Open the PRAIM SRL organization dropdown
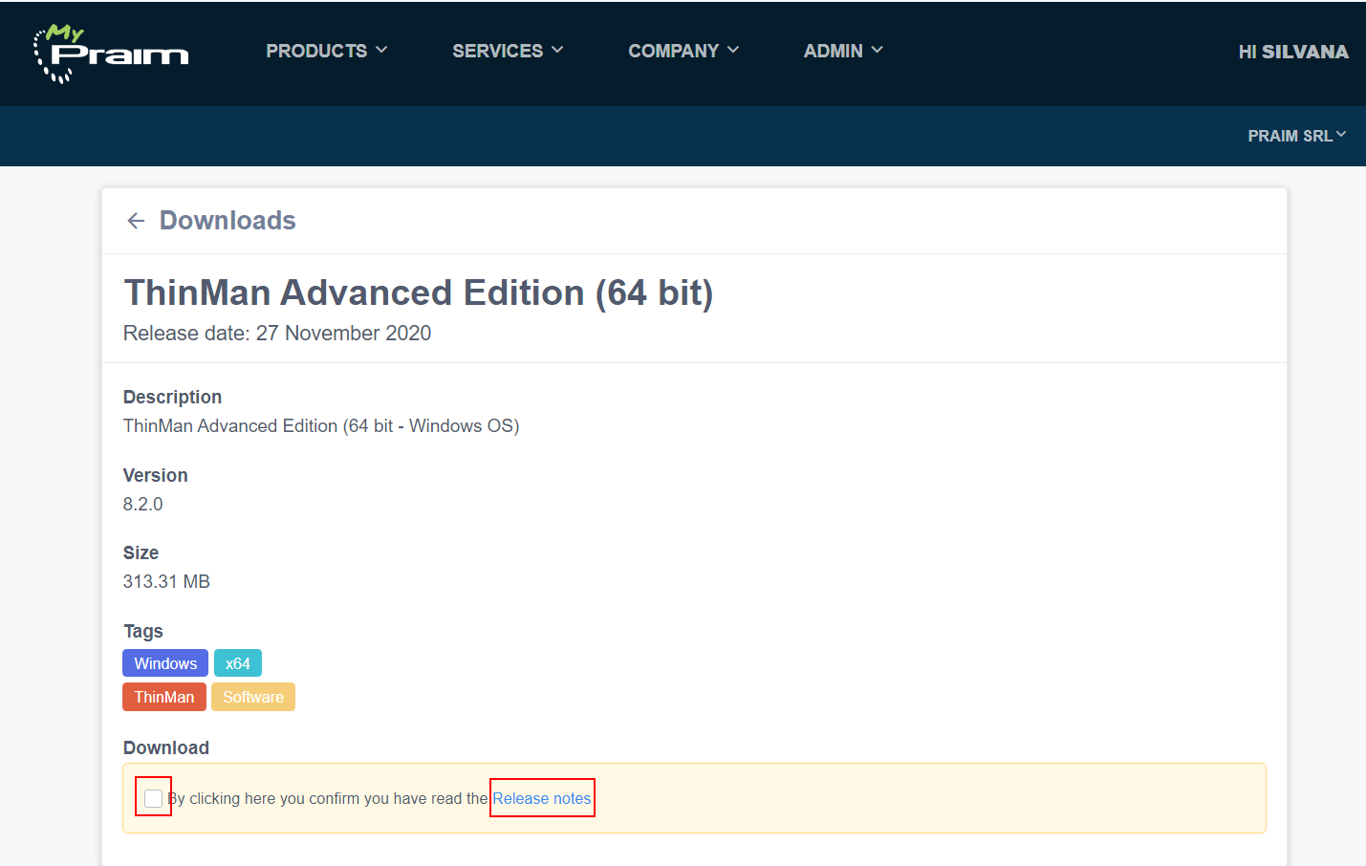The height and width of the screenshot is (866, 1366). [x=1297, y=136]
